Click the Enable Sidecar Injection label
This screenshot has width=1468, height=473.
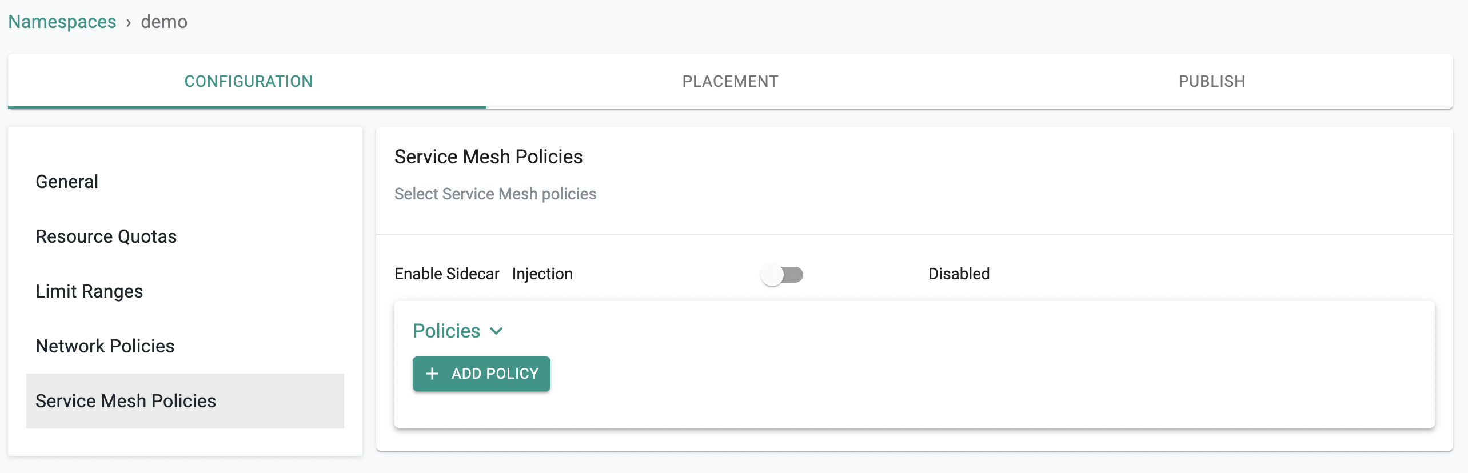(484, 274)
